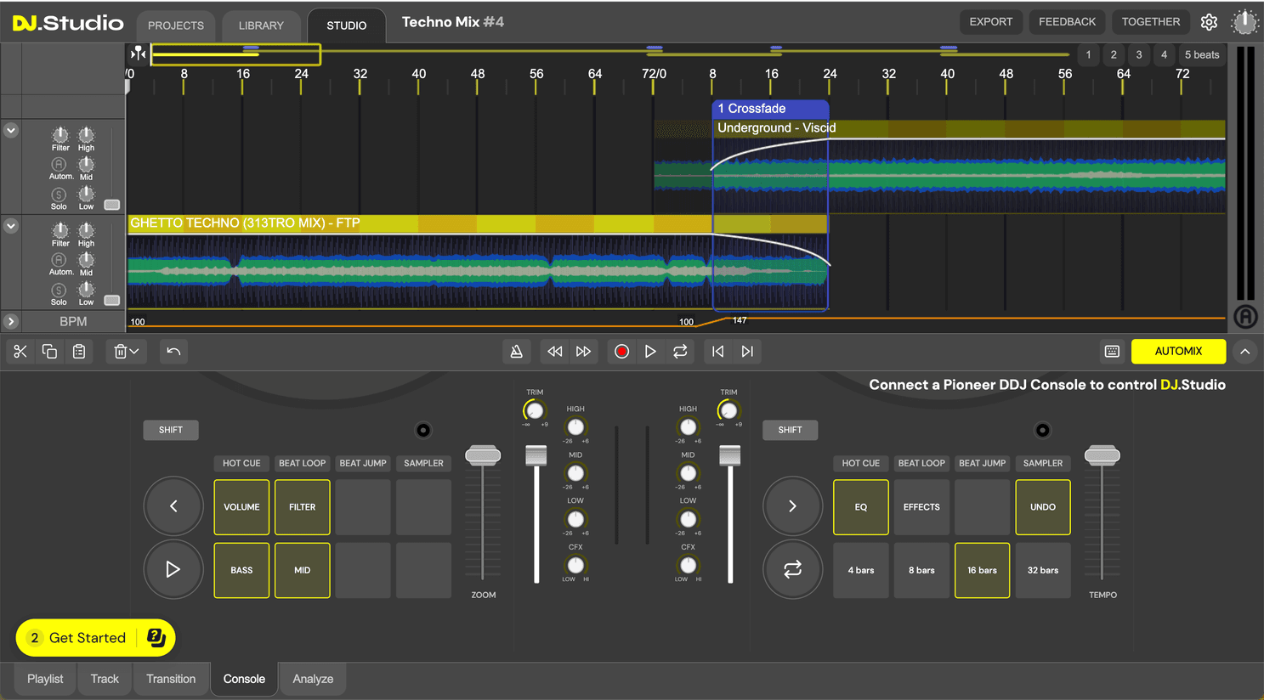Select the STUDIO tab

click(347, 25)
